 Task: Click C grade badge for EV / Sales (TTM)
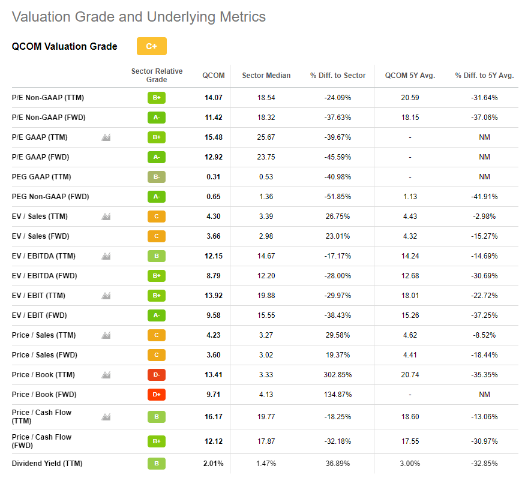point(157,217)
